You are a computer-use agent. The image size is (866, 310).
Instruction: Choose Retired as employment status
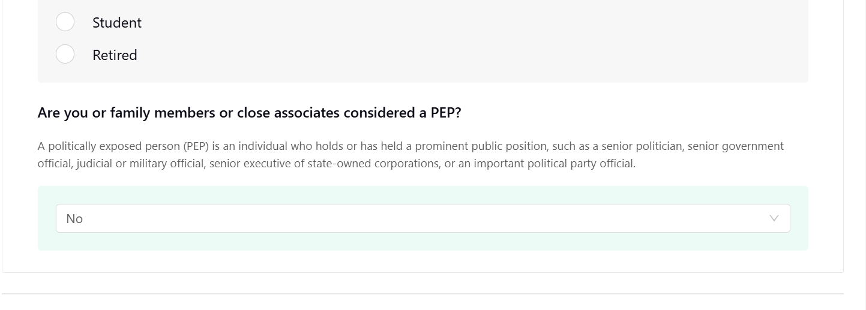pos(65,54)
